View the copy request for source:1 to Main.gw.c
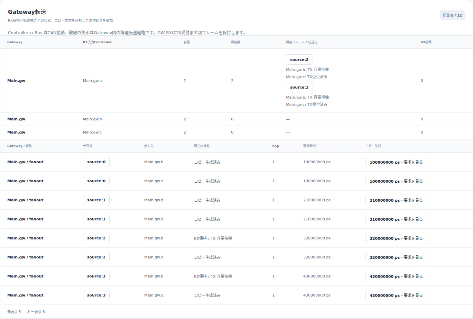This screenshot has width=473, height=319. [396, 219]
